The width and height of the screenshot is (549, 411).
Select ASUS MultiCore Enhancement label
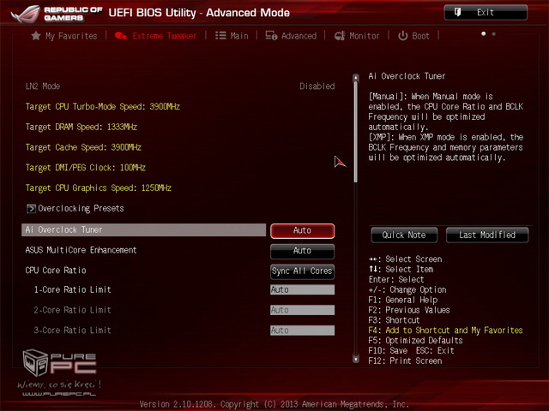tap(81, 250)
